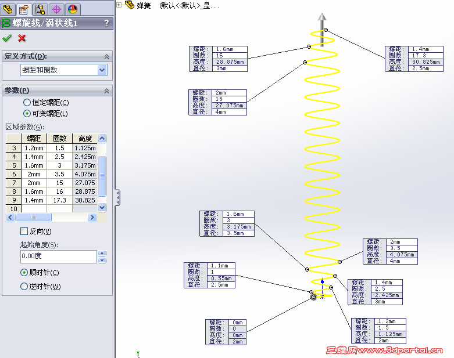Click the panel collapse handle on splitter
Image resolution: width=454 pixels, height=358 pixels.
(118, 198)
